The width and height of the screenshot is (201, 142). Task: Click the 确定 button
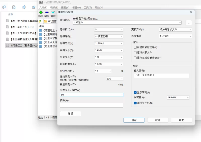click(134, 120)
